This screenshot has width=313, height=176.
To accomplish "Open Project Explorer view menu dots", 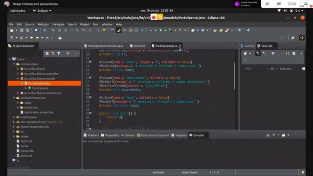I will 76,53.
